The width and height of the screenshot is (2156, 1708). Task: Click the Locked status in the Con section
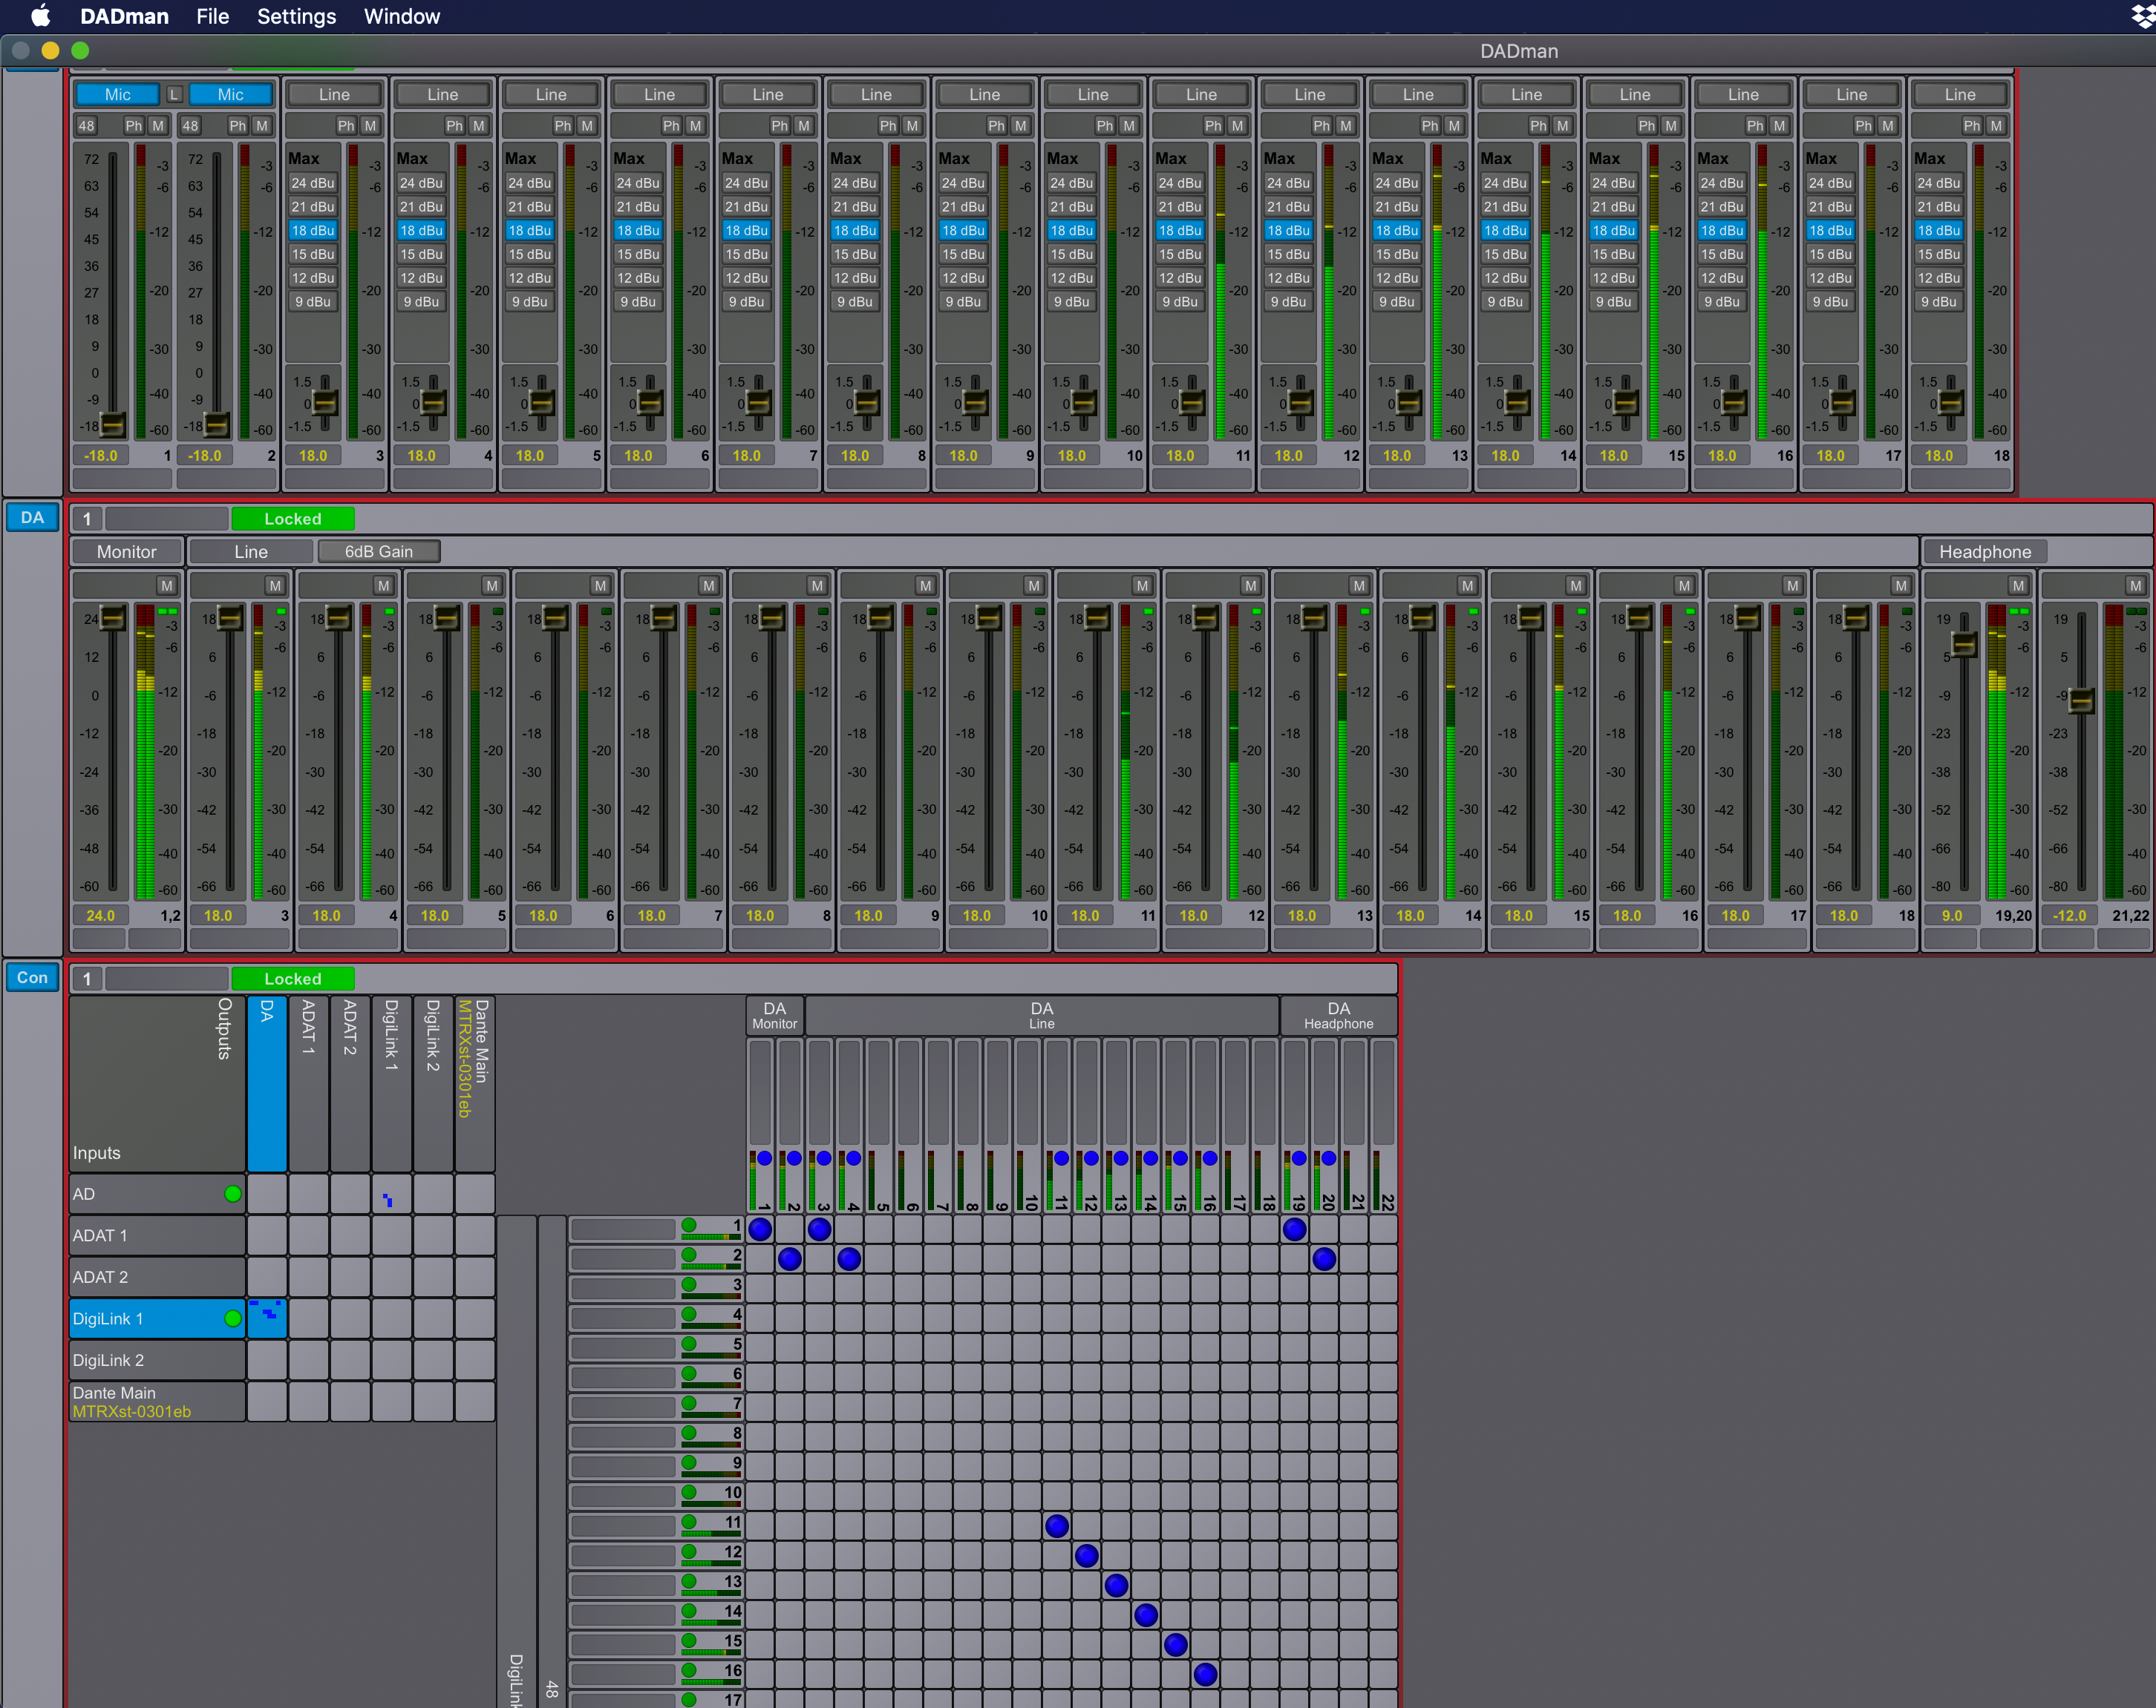293,979
